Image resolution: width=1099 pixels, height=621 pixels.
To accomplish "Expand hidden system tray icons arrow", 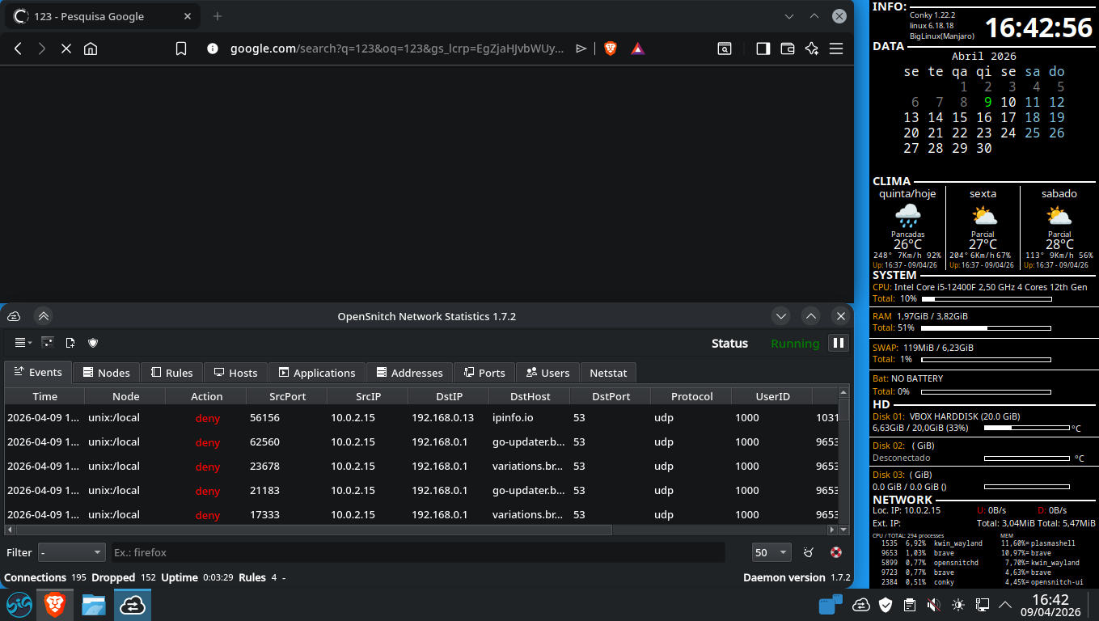I will point(1005,604).
